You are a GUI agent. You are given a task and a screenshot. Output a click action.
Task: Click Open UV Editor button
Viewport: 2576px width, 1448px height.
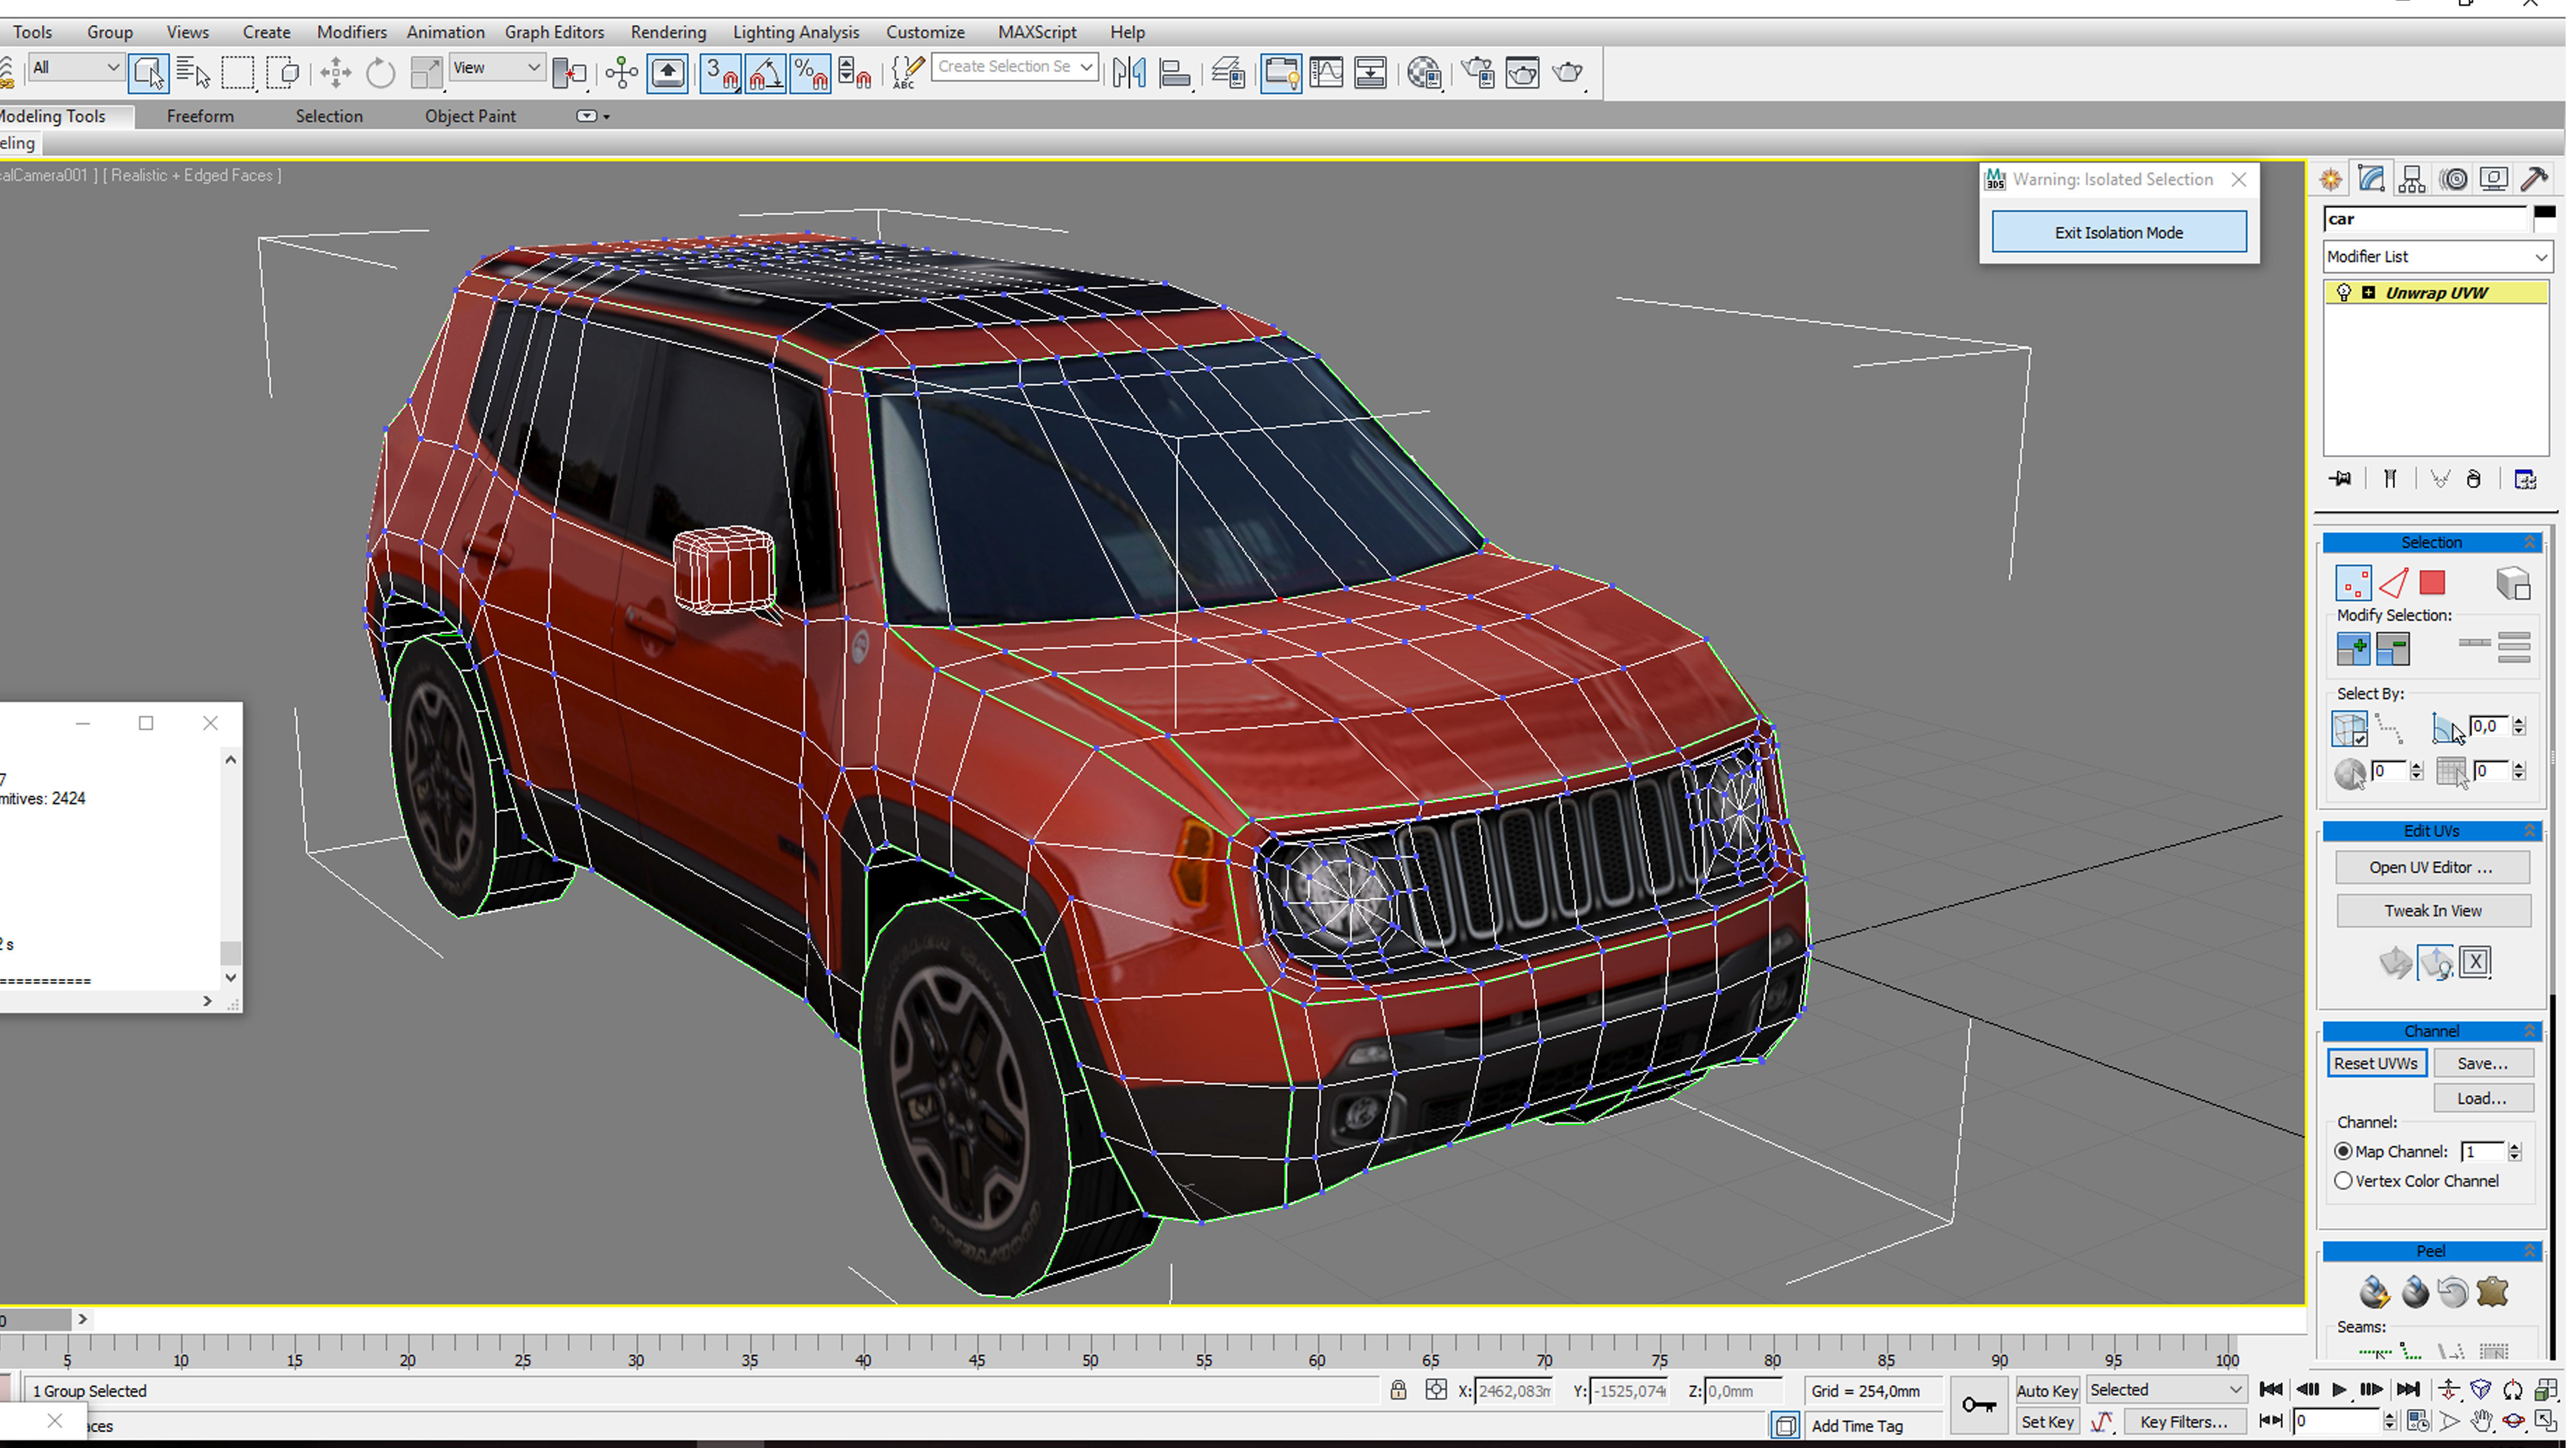point(2431,868)
